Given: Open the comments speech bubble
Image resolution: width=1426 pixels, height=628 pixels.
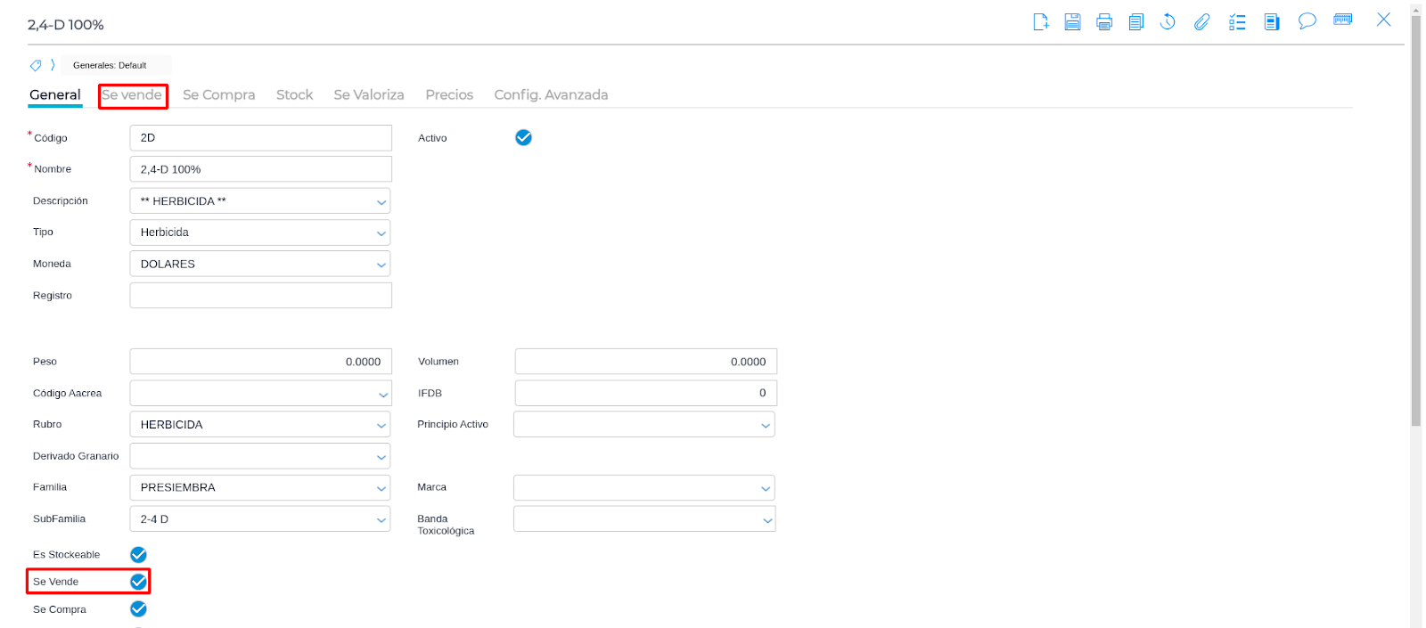Looking at the screenshot, I should 1307,21.
